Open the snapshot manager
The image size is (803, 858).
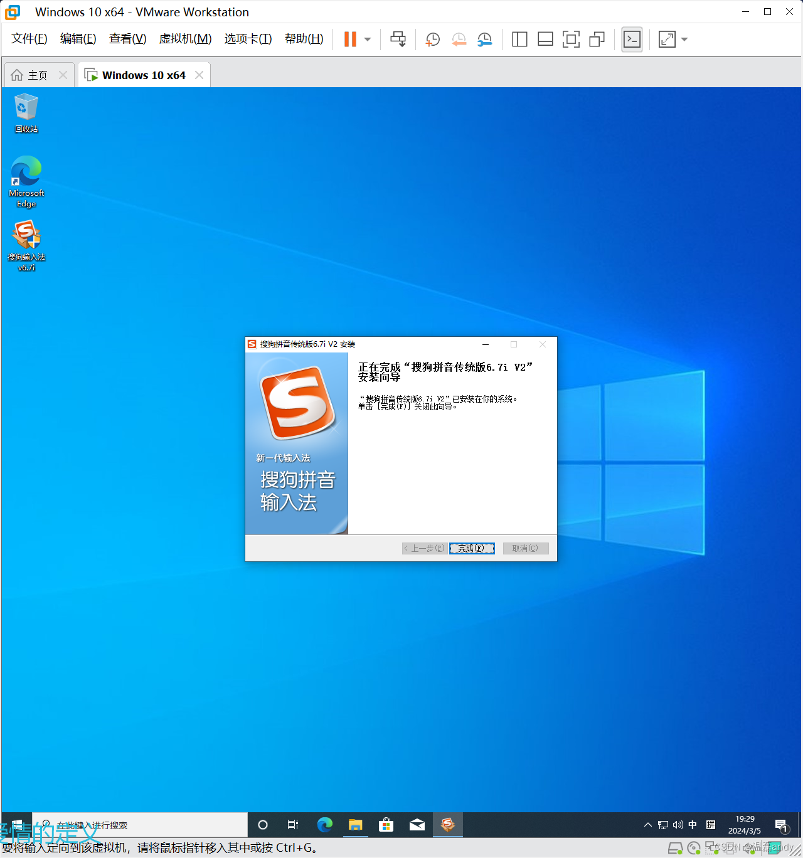[x=485, y=40]
